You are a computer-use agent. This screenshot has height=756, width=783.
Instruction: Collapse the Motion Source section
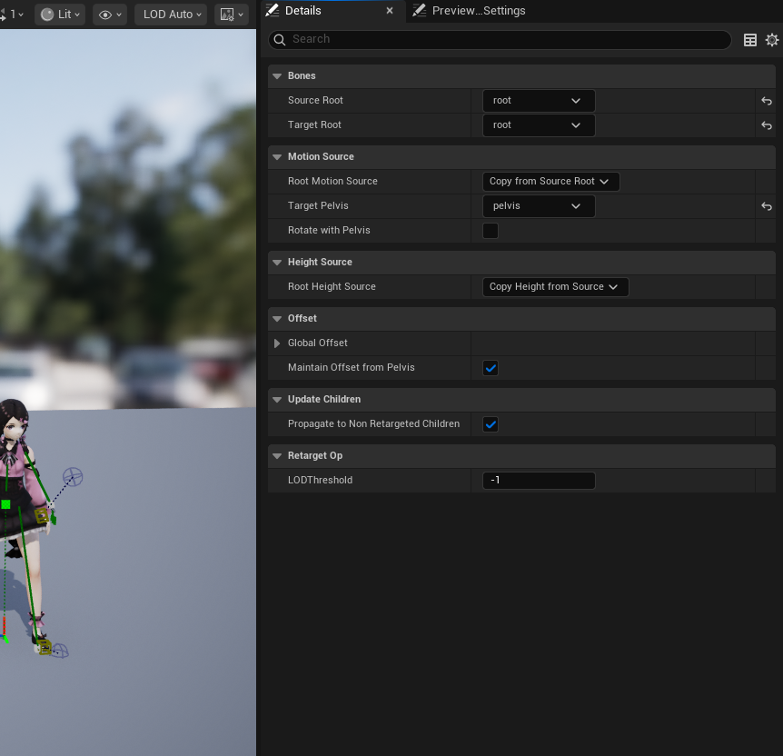coord(277,157)
